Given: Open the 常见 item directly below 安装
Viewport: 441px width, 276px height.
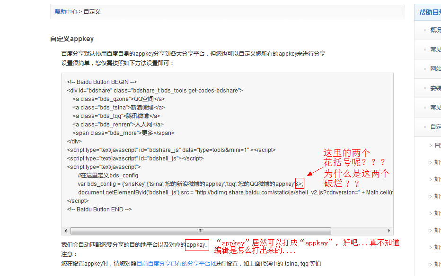Looking at the screenshot, I should [x=435, y=108].
